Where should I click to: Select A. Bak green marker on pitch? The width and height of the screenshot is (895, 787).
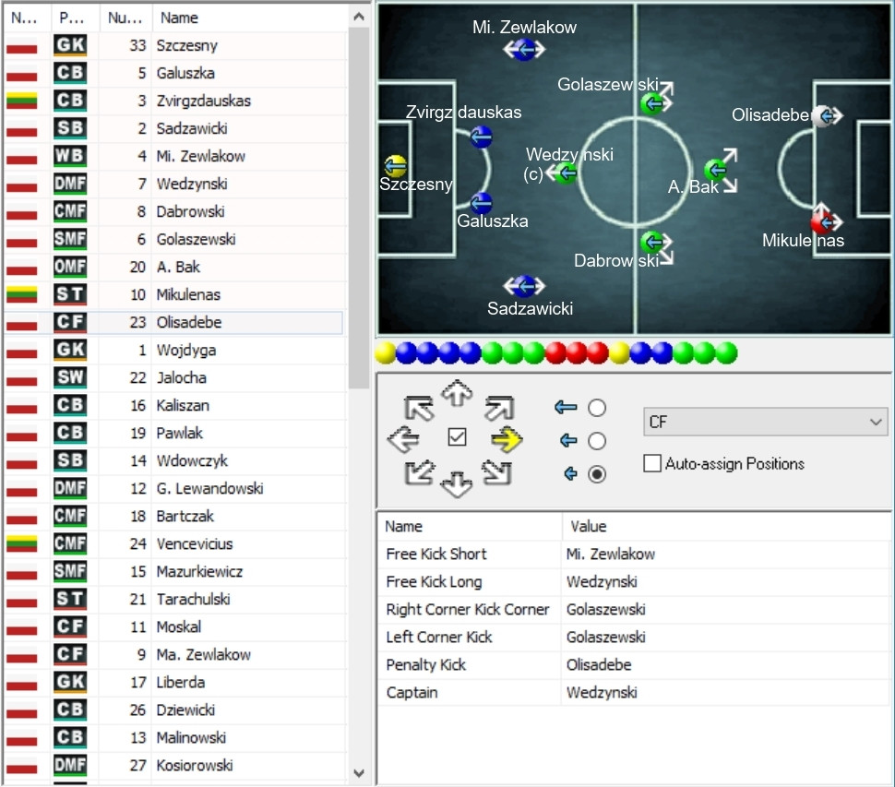click(x=715, y=169)
